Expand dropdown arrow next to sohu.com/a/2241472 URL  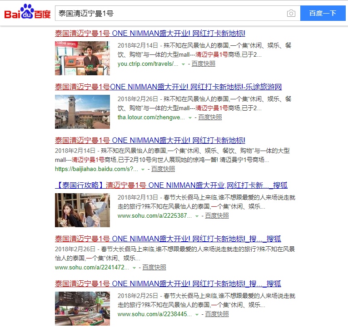(x=134, y=268)
